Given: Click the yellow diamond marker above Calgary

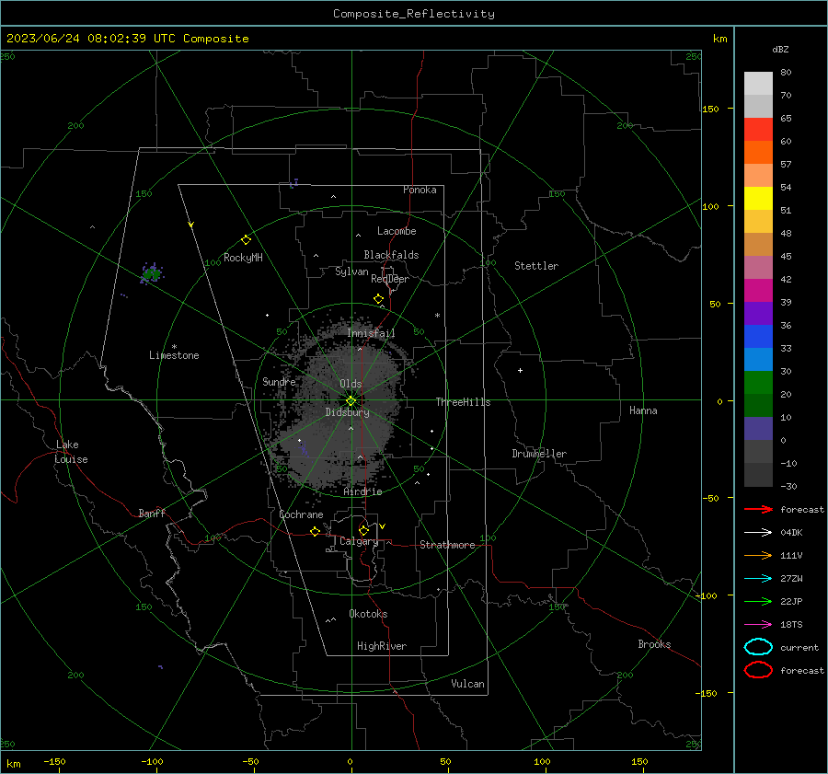Looking at the screenshot, I should pos(363,530).
